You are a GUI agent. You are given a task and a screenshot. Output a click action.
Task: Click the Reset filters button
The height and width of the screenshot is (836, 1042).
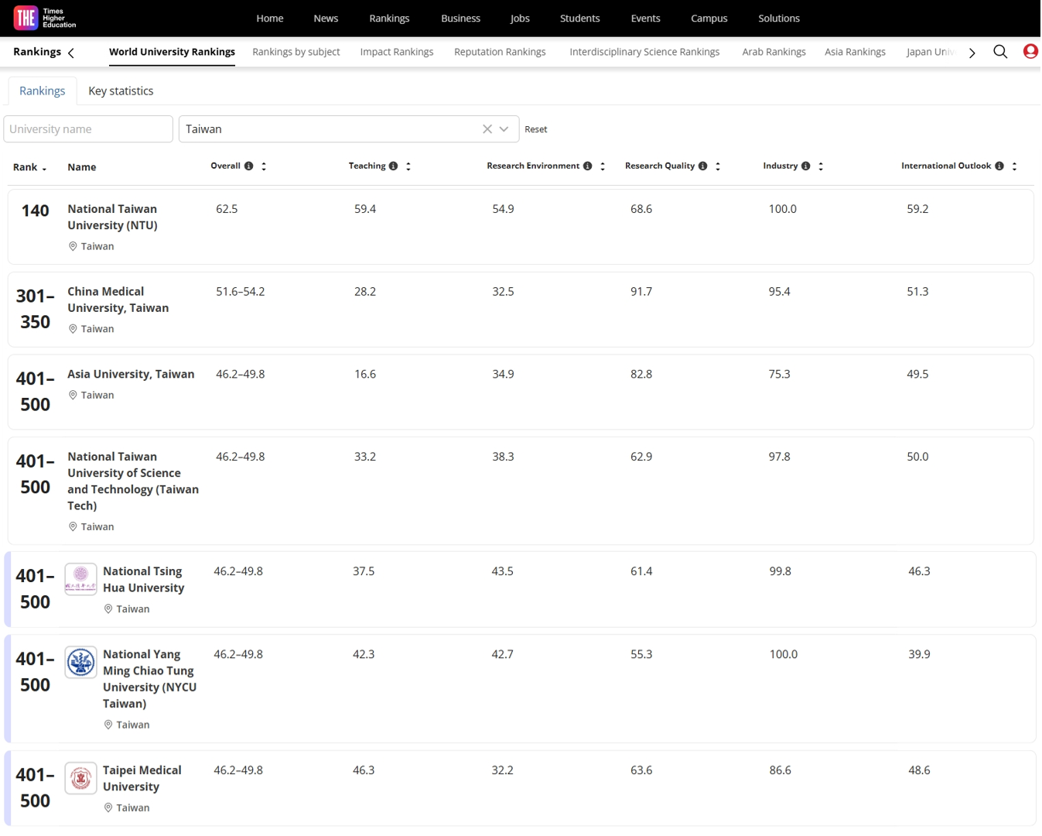(x=535, y=129)
